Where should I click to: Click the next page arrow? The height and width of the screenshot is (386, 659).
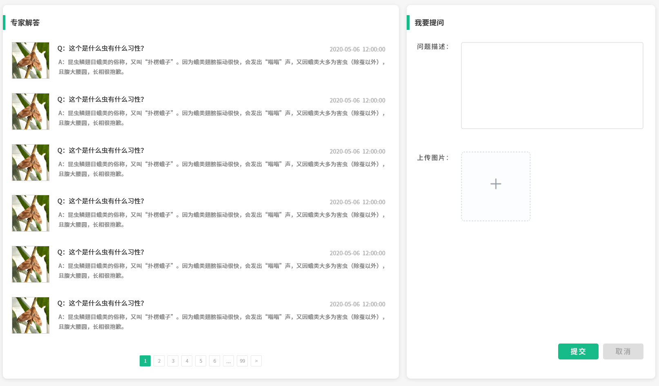click(x=256, y=361)
